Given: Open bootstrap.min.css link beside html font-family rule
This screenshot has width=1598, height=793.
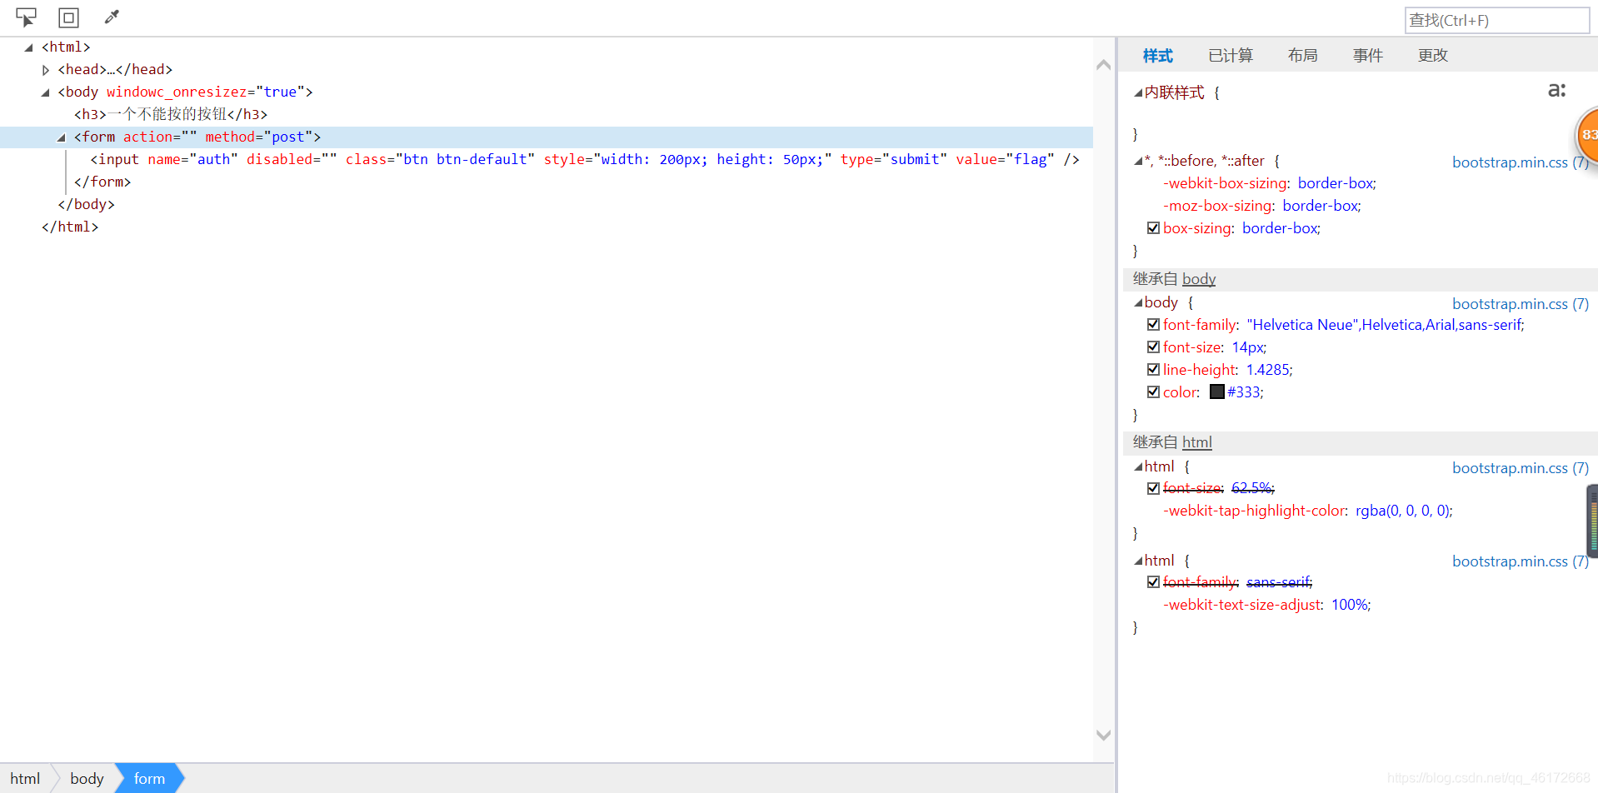Looking at the screenshot, I should [x=1520, y=561].
